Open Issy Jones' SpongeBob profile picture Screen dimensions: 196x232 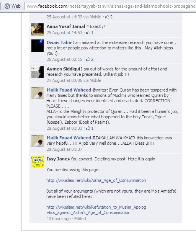[x=38, y=162]
